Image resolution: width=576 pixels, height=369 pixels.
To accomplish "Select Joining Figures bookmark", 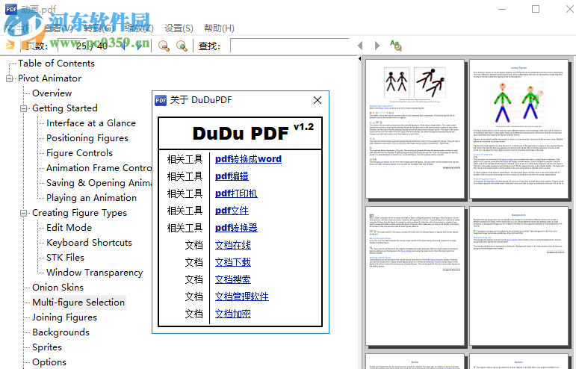I will [x=64, y=317].
